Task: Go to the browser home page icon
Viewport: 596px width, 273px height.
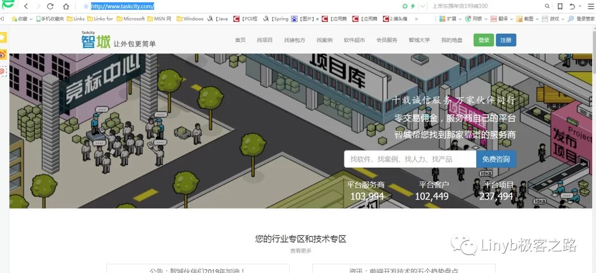Action: coord(66,7)
